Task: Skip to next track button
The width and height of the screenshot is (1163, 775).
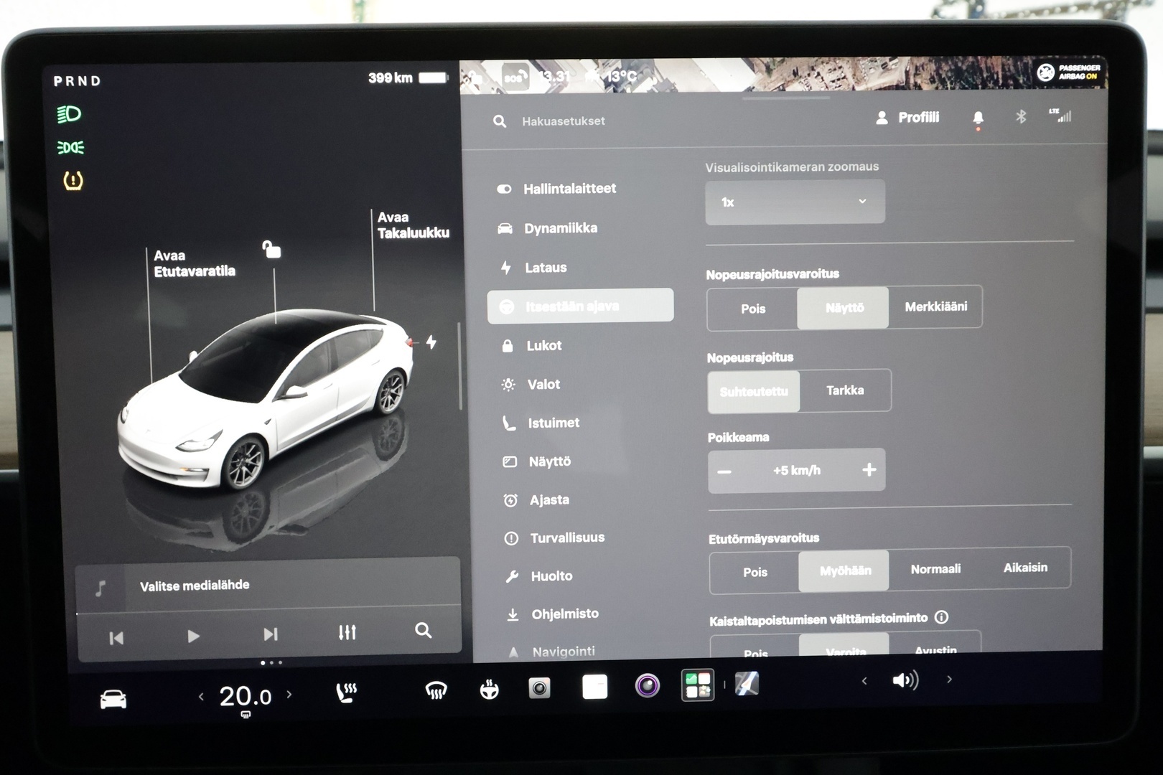Action: coord(270,634)
